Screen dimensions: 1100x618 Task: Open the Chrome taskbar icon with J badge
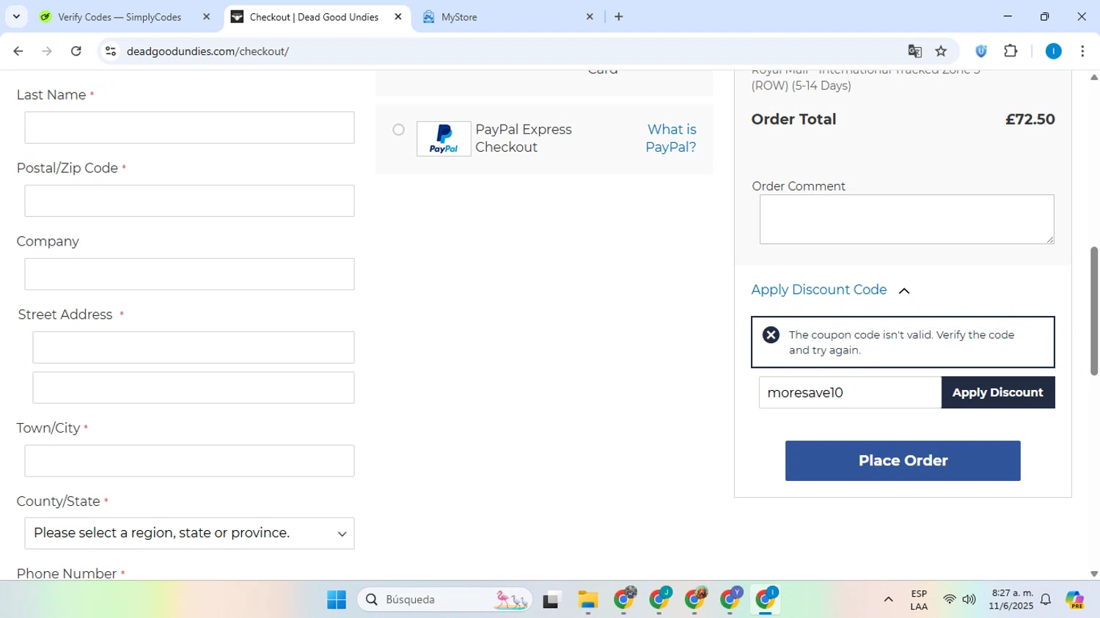point(660,599)
